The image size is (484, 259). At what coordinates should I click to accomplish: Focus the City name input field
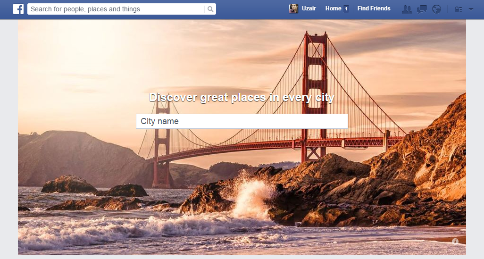[242, 121]
